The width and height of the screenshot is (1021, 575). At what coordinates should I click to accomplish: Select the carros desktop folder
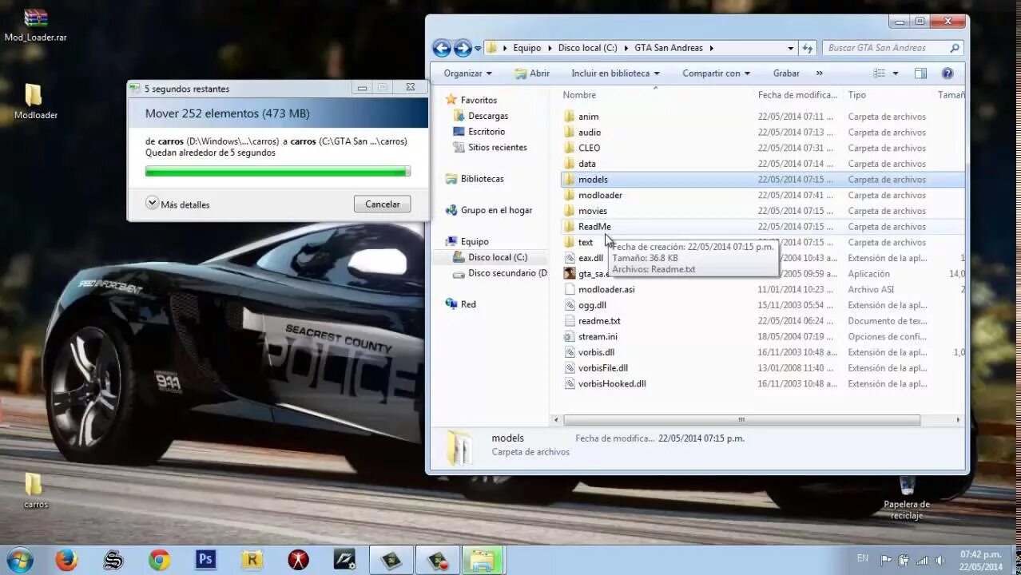click(x=35, y=490)
